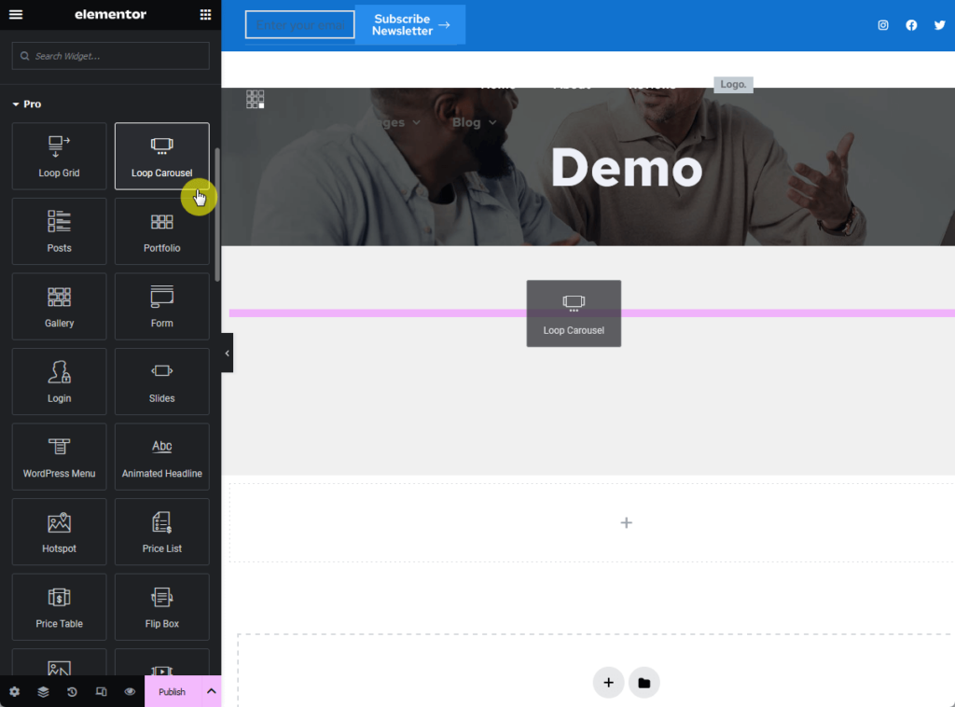Click the email input field
This screenshot has width=955, height=707.
pos(299,25)
